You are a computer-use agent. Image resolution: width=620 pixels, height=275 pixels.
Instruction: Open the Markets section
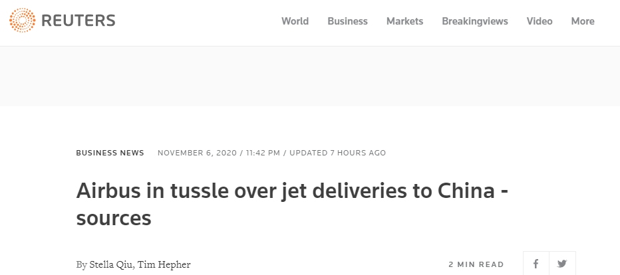[x=404, y=21]
